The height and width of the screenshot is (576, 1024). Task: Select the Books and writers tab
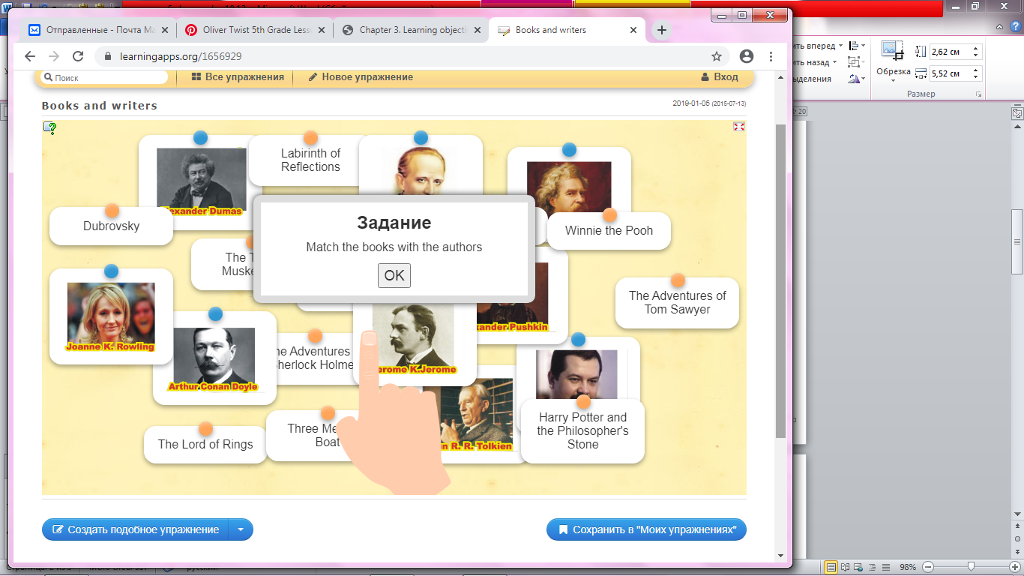[x=567, y=31]
